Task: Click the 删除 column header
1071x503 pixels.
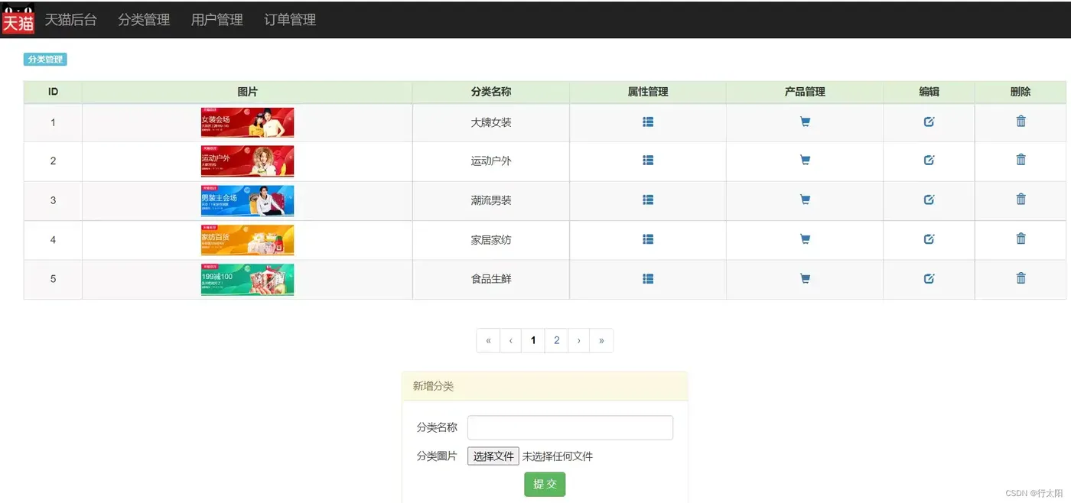Action: 1021,92
